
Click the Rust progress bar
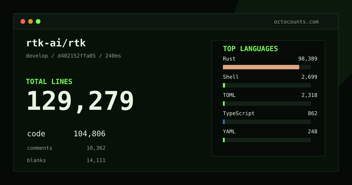267,67
